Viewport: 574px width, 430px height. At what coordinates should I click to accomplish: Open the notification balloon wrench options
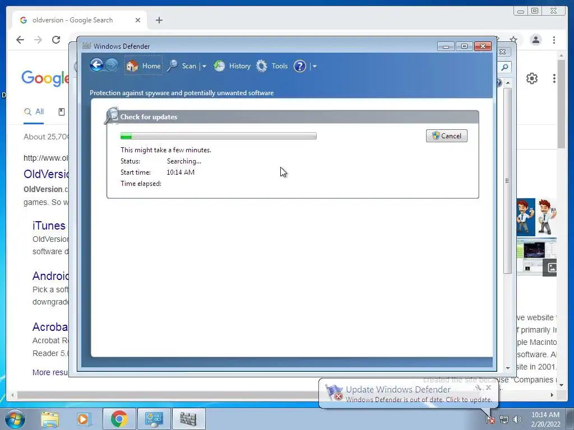[x=478, y=387]
